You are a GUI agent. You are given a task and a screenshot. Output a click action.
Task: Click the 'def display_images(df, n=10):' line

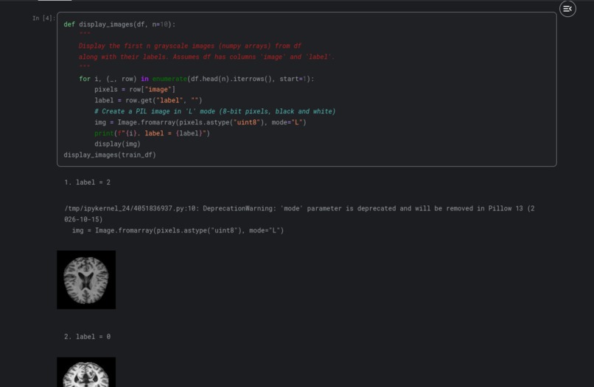tap(119, 24)
